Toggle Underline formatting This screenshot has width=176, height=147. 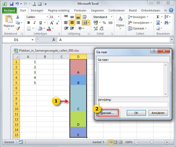pyautogui.click(x=41, y=23)
